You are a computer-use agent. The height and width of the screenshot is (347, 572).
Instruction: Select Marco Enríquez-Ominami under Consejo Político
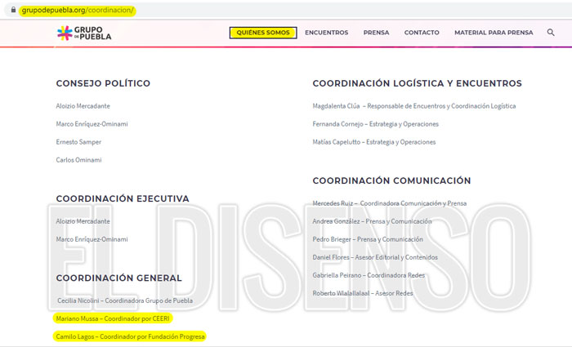[92, 124]
